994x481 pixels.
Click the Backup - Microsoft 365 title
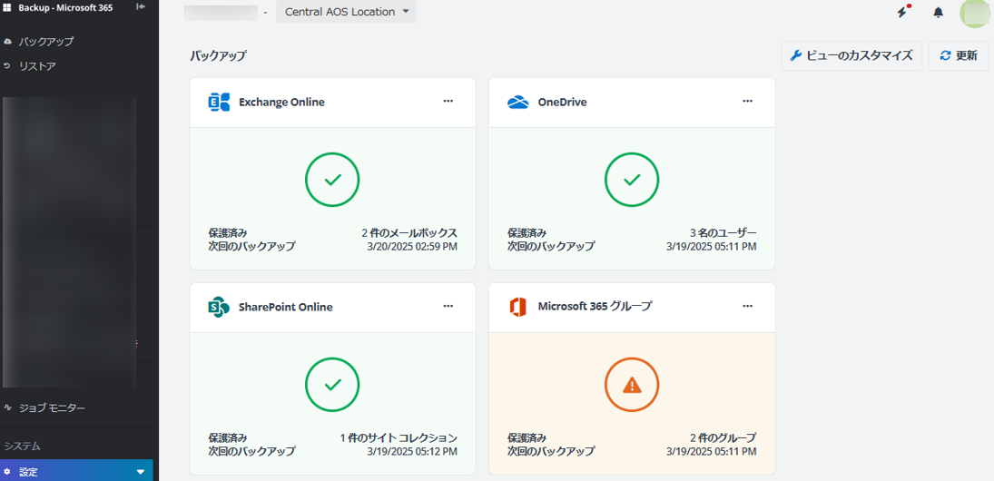(66, 8)
